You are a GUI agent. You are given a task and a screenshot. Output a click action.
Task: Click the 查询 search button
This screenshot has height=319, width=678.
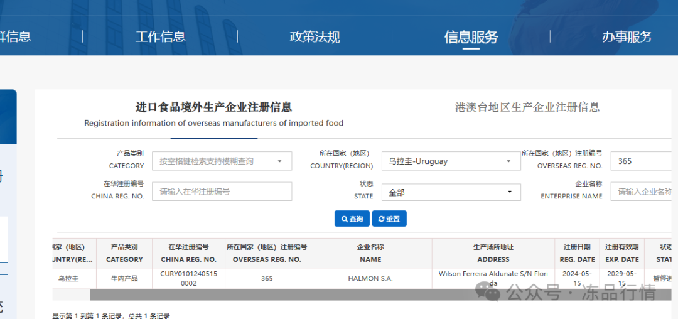point(352,219)
